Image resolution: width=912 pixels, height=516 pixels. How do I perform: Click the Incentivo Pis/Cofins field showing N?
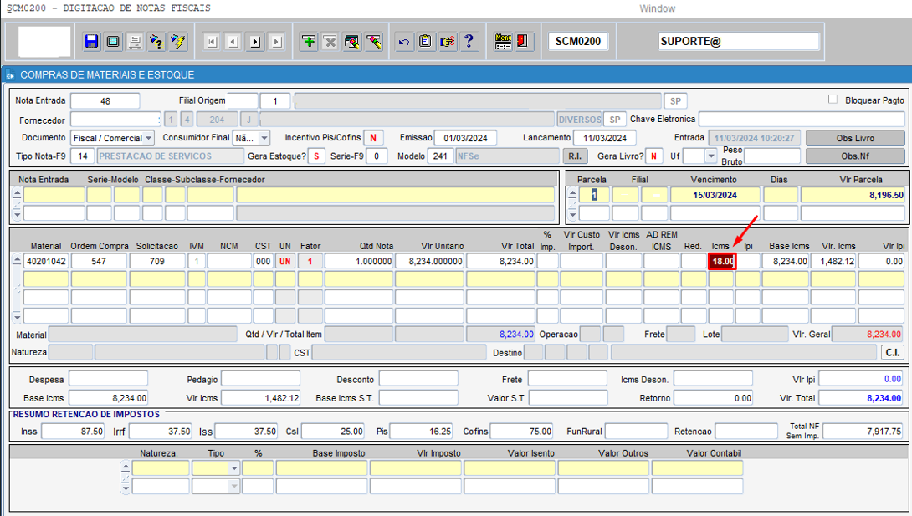[x=373, y=138]
